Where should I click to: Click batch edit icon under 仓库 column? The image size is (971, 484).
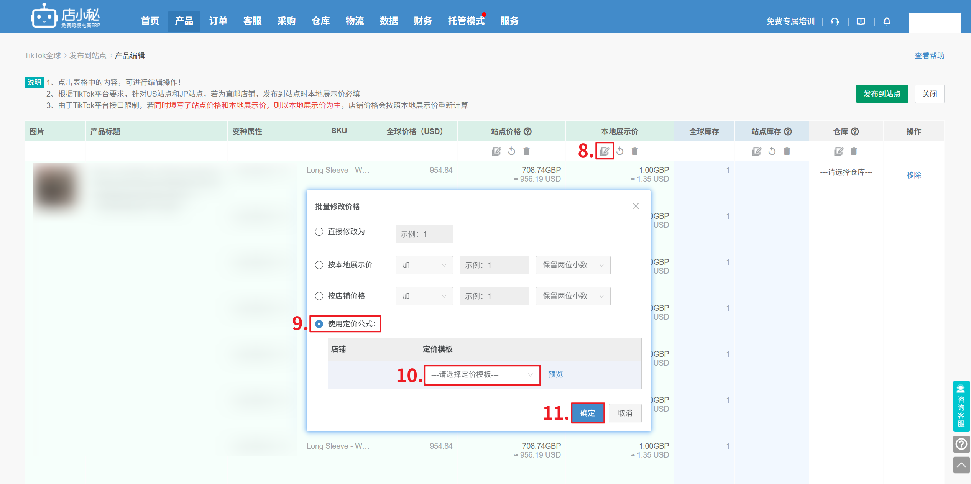pyautogui.click(x=838, y=151)
